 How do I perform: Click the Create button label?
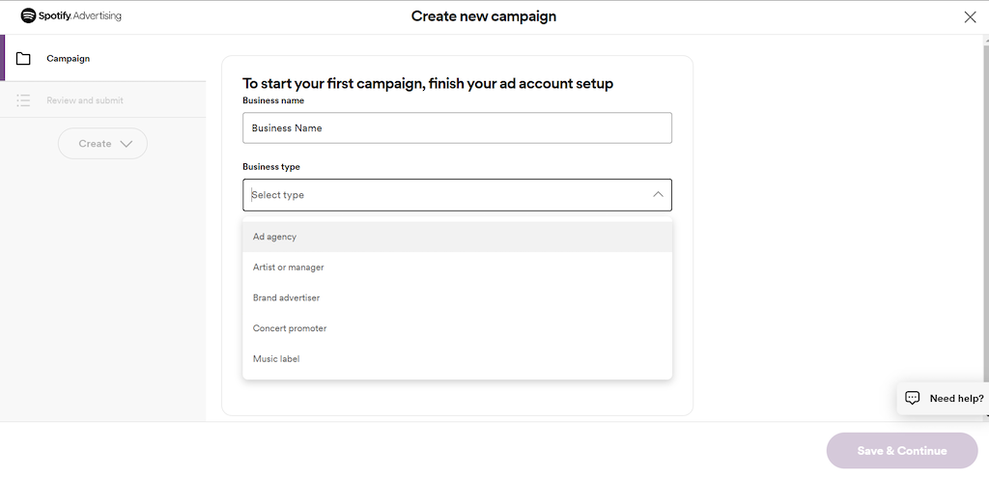[95, 144]
